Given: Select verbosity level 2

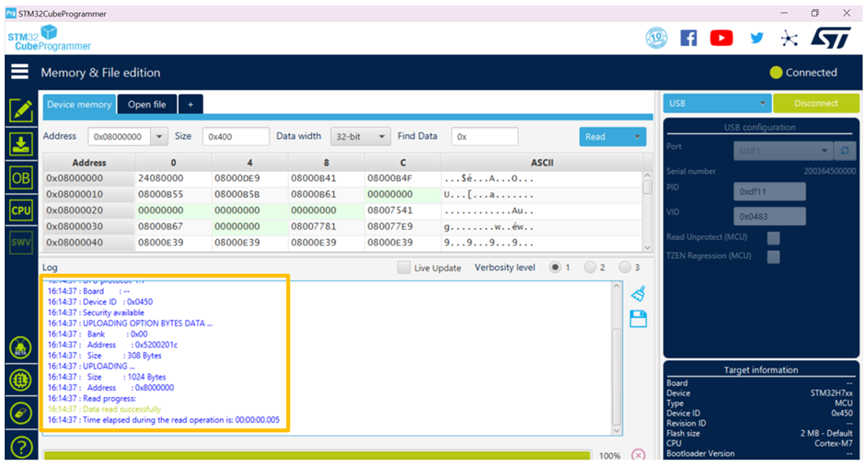Looking at the screenshot, I should click(590, 267).
